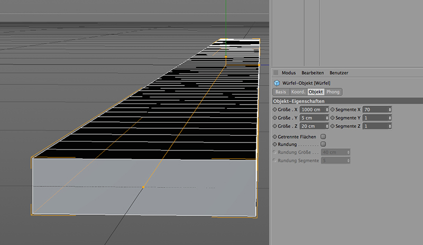Screen dimensions: 423x245
Task: Click the Segmente Y value field
Action: (374, 118)
